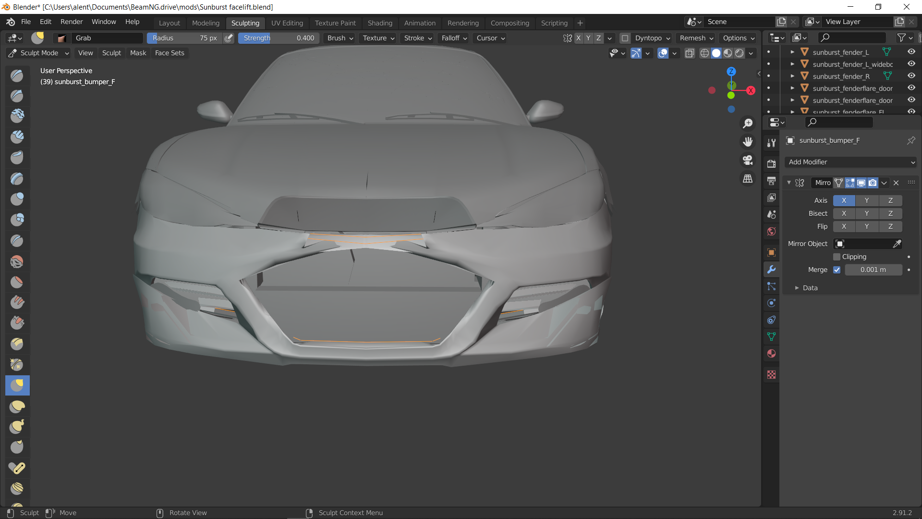Switch to the UV Editing workspace tab
The width and height of the screenshot is (922, 519).
pos(287,23)
